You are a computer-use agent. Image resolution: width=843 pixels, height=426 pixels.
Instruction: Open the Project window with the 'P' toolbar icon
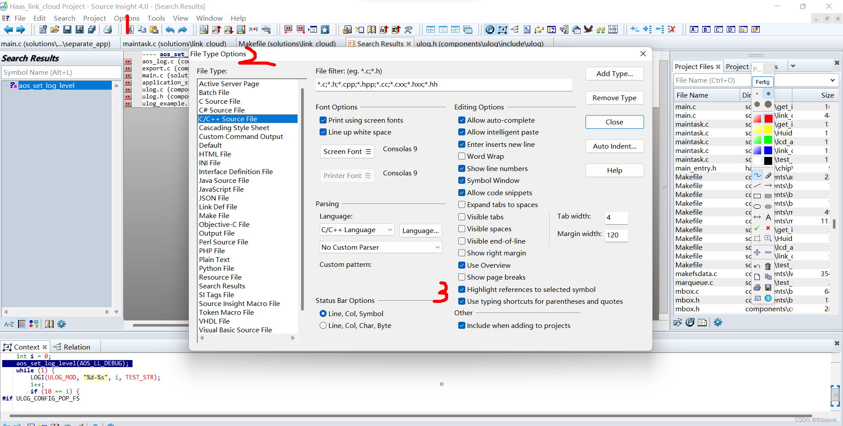(x=490, y=29)
